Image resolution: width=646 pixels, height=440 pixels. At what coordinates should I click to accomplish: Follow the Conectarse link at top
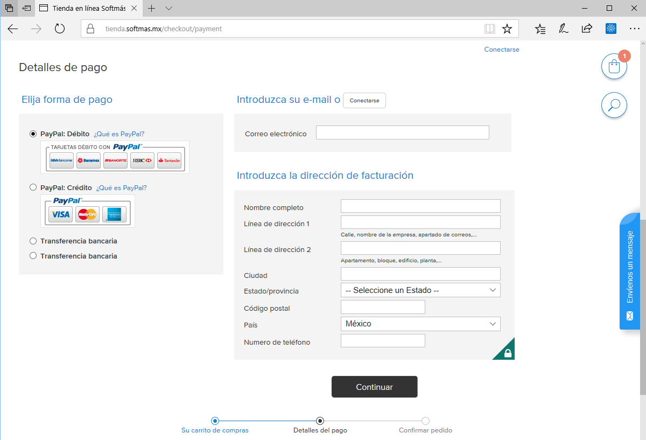pos(502,49)
